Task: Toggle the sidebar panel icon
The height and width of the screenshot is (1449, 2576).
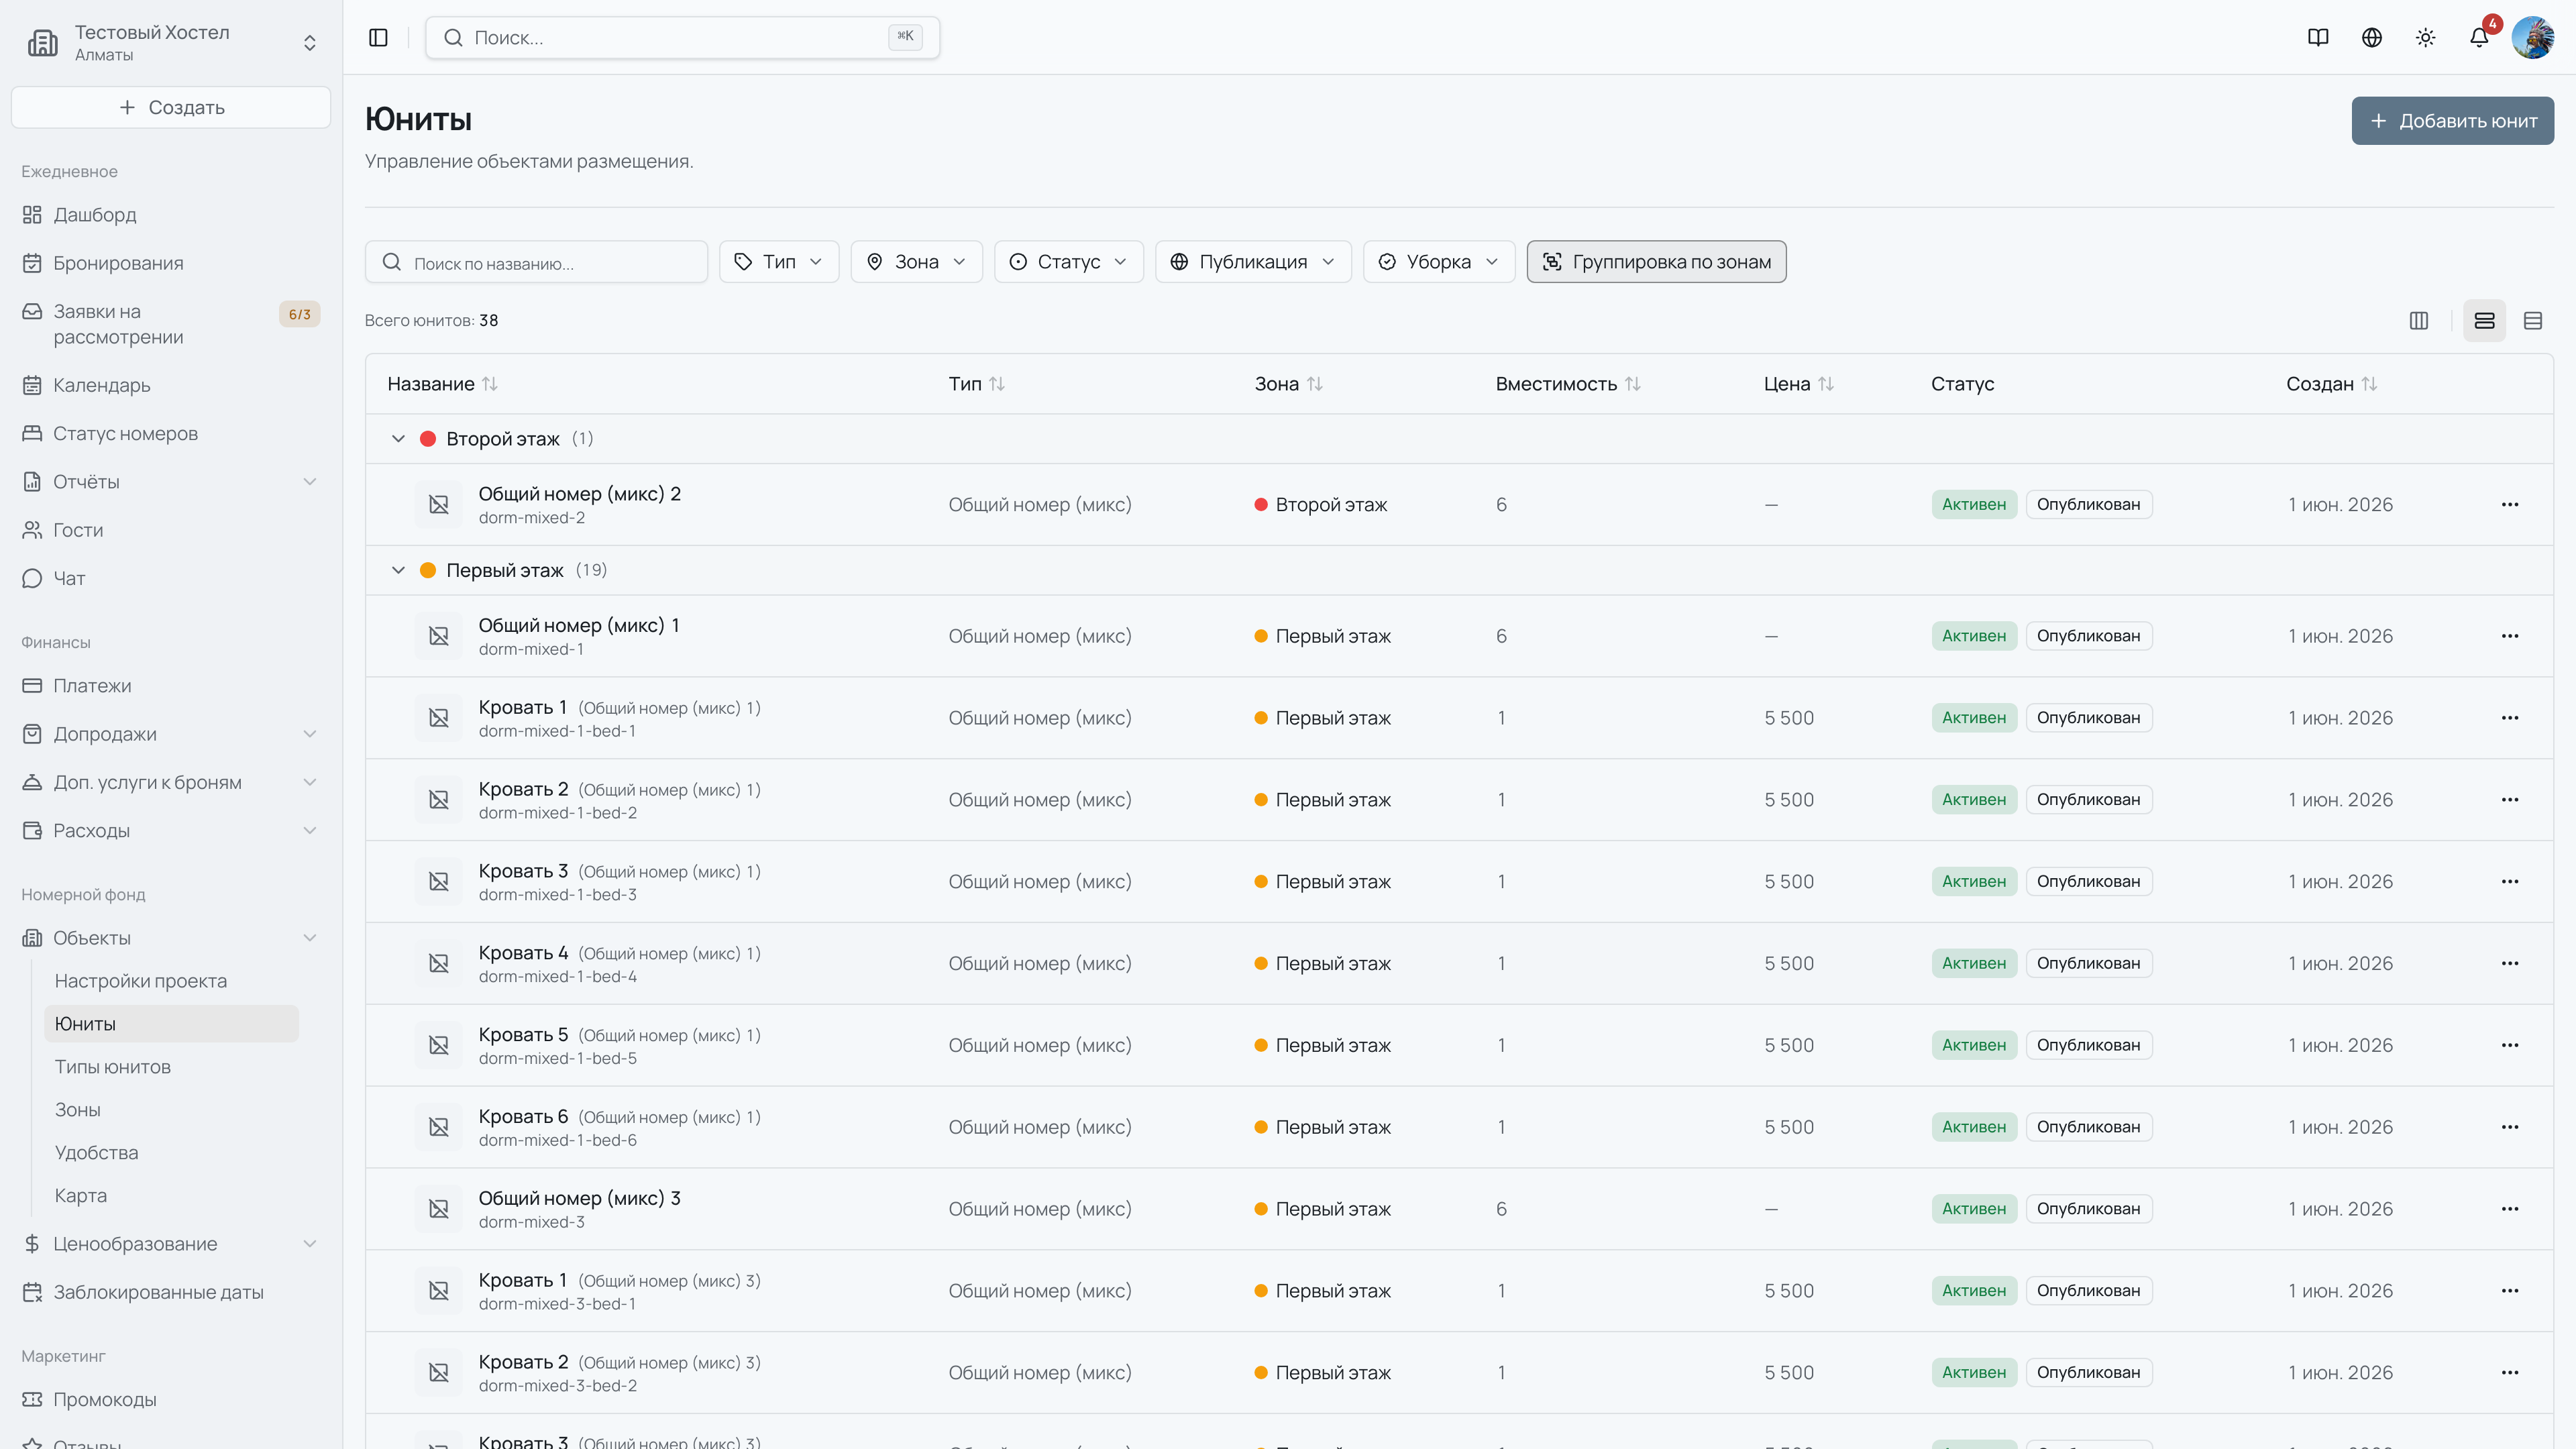Action: pyautogui.click(x=378, y=37)
